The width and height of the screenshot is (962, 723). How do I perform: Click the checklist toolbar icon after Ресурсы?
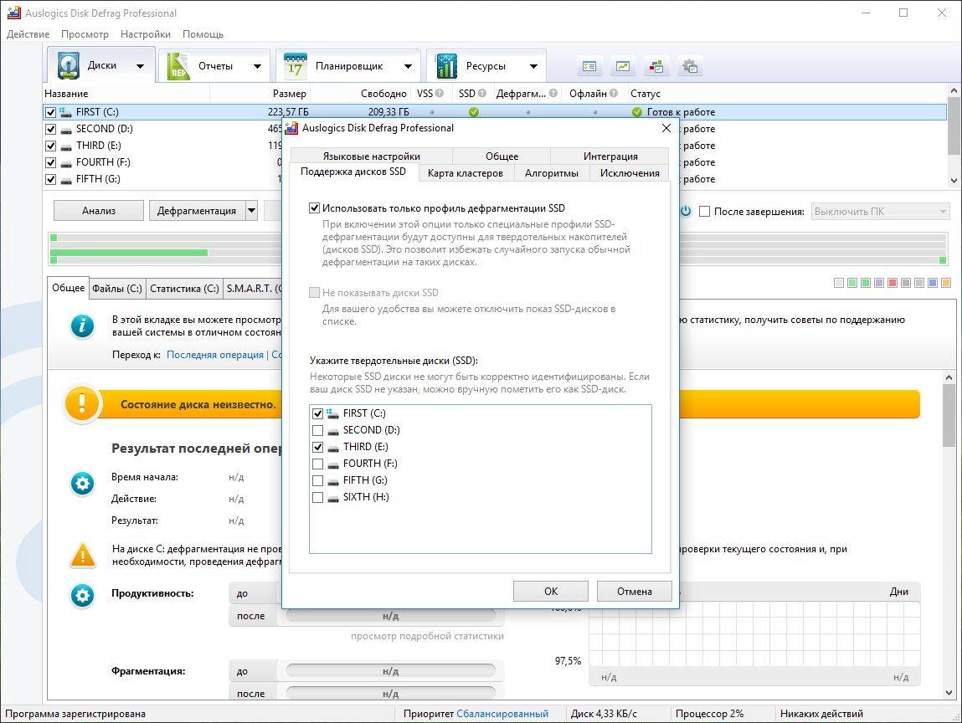[589, 66]
